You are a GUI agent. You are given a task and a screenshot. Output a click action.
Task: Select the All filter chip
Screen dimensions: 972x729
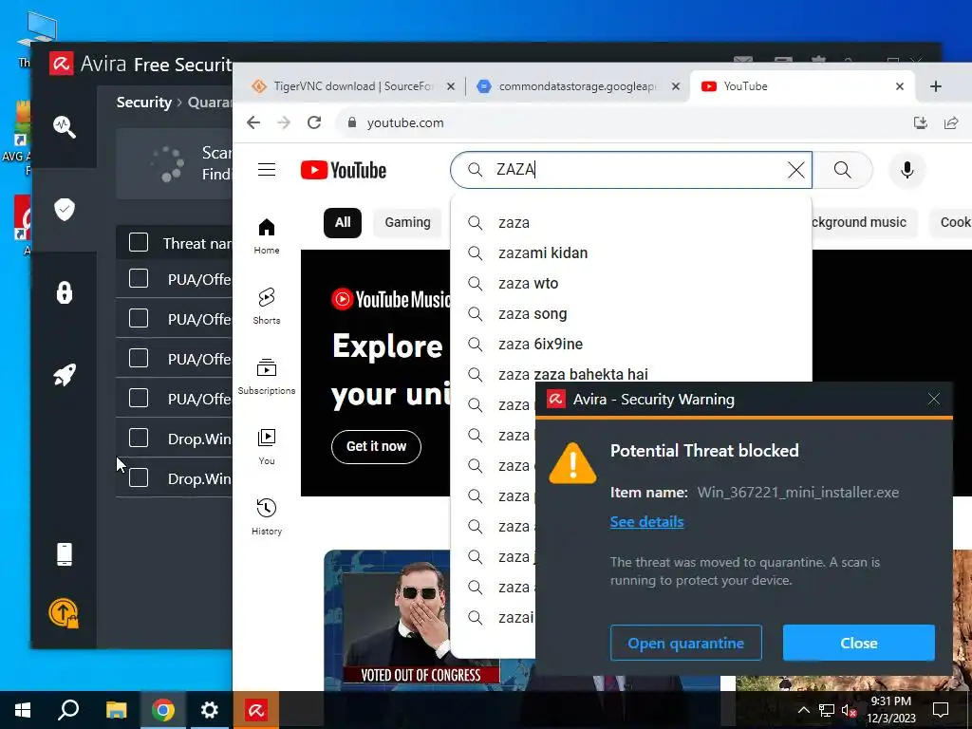pyautogui.click(x=342, y=222)
